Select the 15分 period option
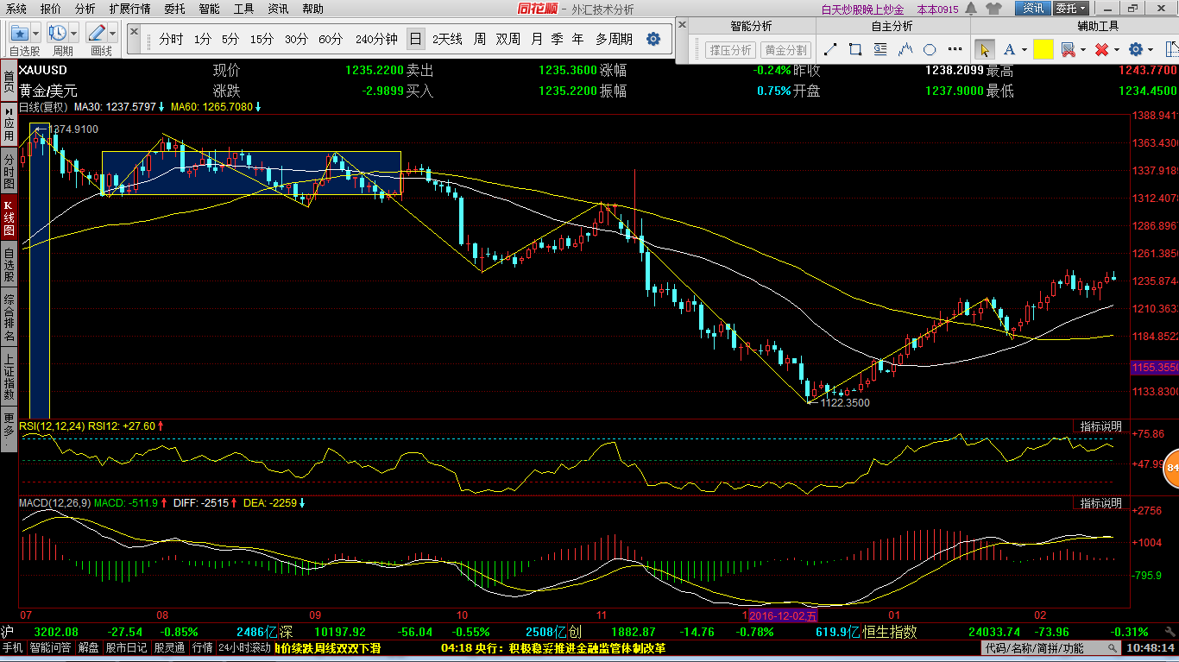1179x662 pixels. pyautogui.click(x=262, y=40)
